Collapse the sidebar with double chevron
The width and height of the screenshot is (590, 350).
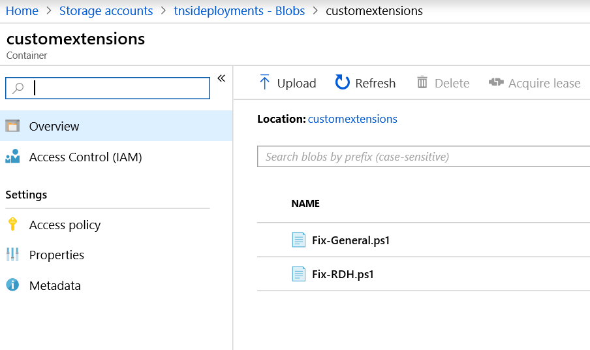pos(221,78)
